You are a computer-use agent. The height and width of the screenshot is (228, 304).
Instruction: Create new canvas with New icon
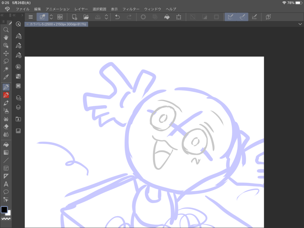point(74,17)
